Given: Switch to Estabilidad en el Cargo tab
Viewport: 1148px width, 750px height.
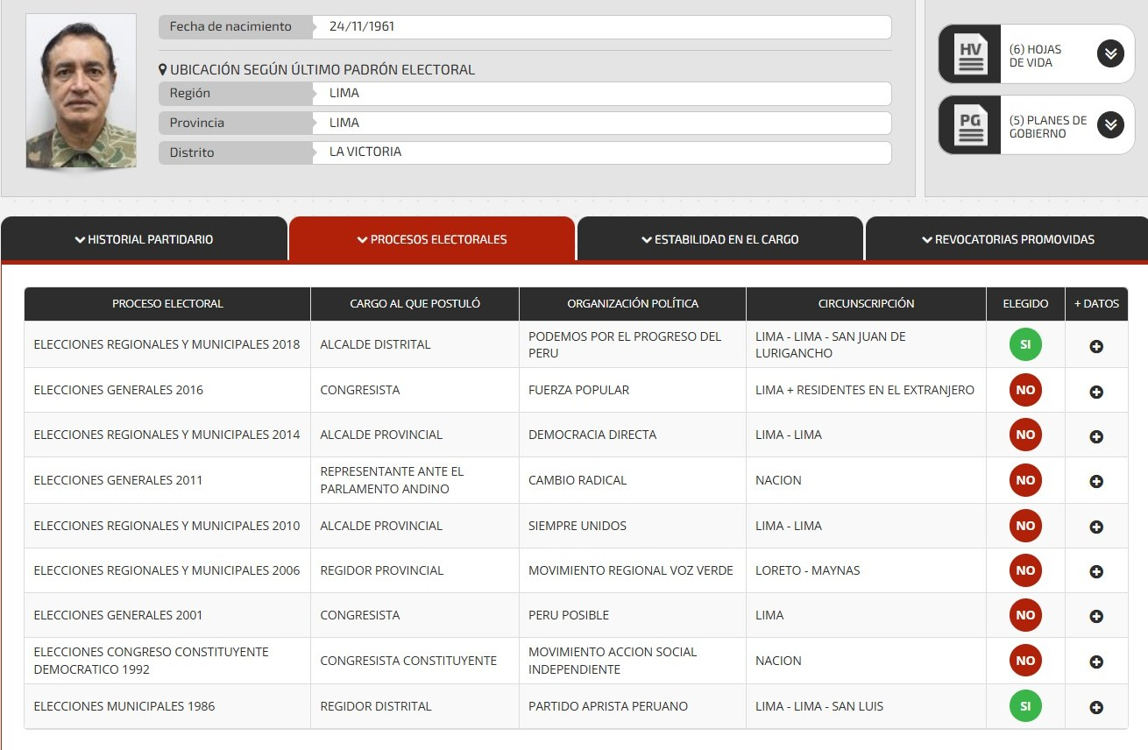Looking at the screenshot, I should point(719,239).
